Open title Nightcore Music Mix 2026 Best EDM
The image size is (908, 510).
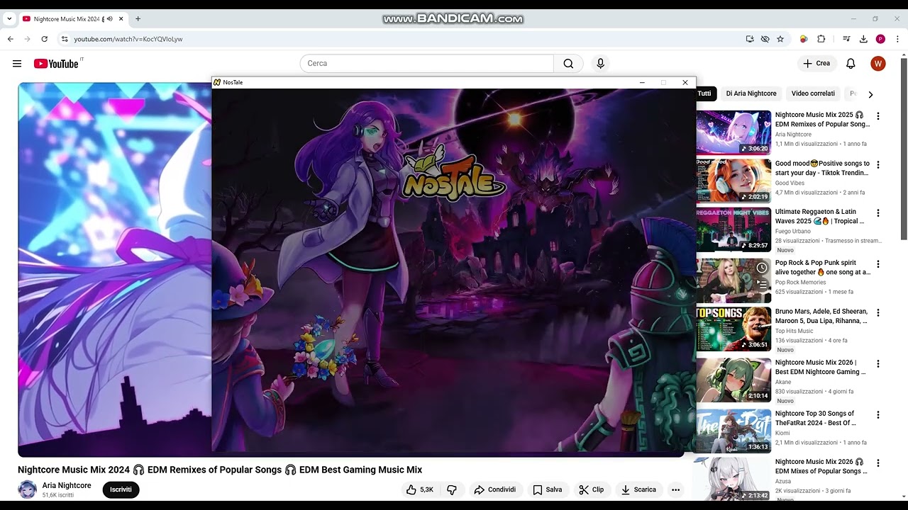coord(821,367)
